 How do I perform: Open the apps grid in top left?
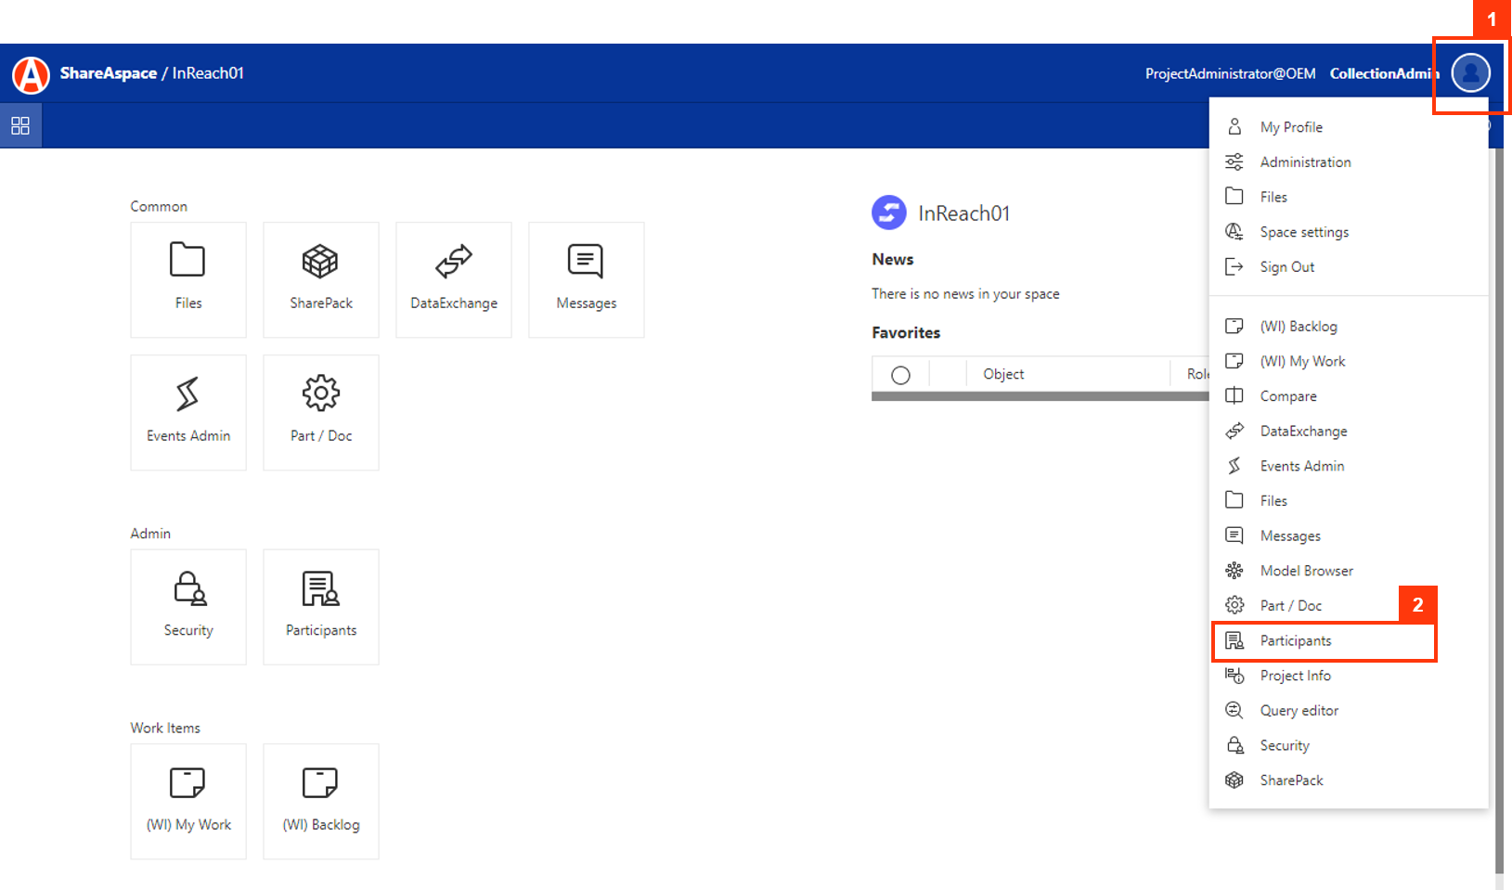pyautogui.click(x=20, y=125)
